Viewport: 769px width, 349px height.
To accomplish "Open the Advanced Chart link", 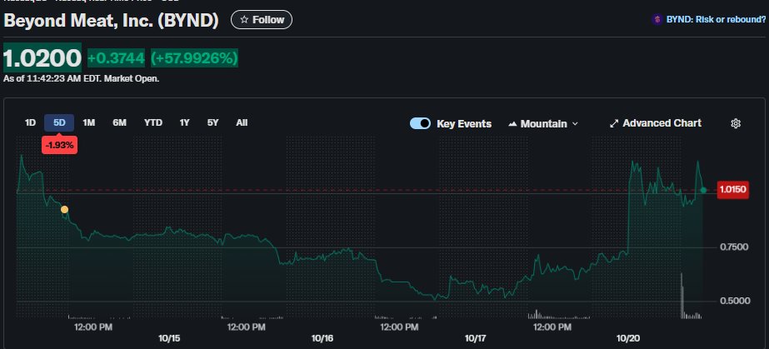I will [662, 123].
